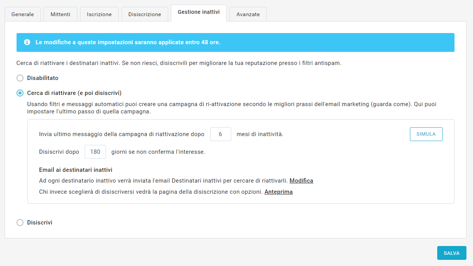Image resolution: width=473 pixels, height=266 pixels.
Task: Select the Disiscrivi radio button
Action: point(20,223)
